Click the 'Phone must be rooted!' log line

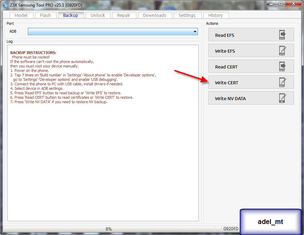31,57
